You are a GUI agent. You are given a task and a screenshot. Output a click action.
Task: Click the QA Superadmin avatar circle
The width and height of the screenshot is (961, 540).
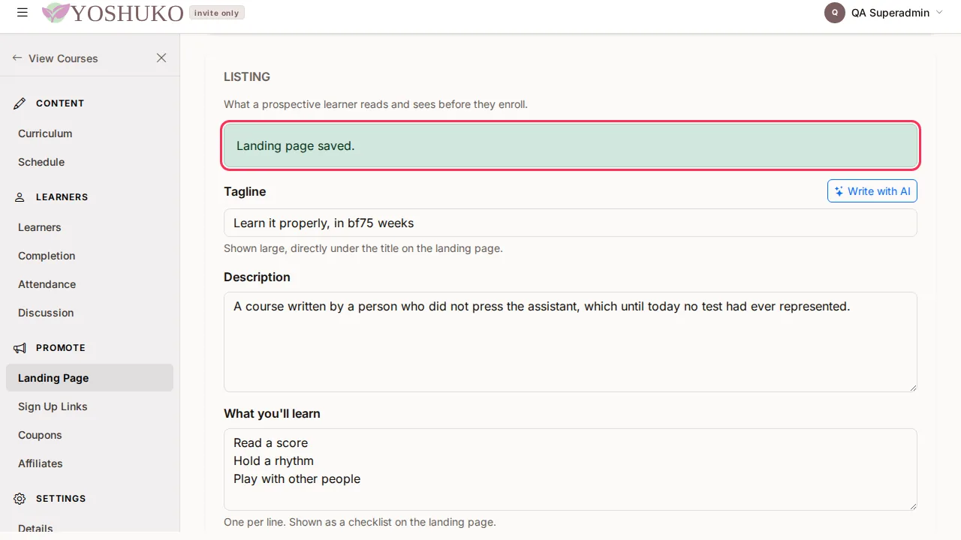pos(835,13)
